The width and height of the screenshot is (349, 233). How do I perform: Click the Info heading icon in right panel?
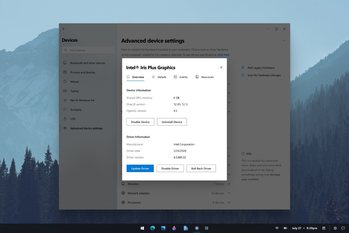pyautogui.click(x=243, y=154)
